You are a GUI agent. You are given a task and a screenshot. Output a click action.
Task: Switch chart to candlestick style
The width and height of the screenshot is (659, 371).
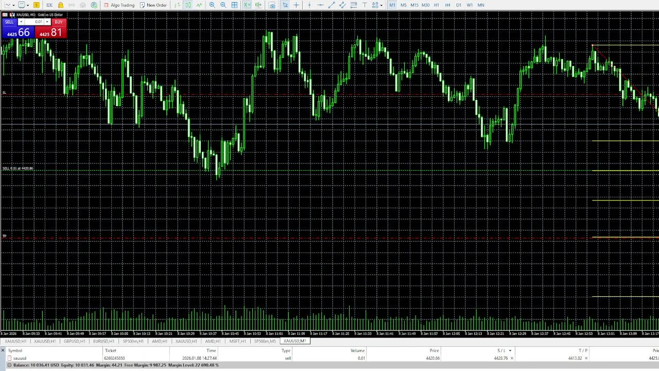click(188, 5)
